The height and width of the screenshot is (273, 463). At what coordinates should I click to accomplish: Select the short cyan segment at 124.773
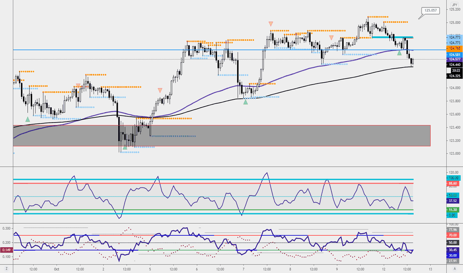pyautogui.click(x=392, y=38)
